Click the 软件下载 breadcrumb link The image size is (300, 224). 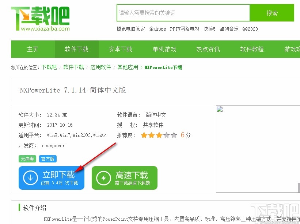[74, 67]
